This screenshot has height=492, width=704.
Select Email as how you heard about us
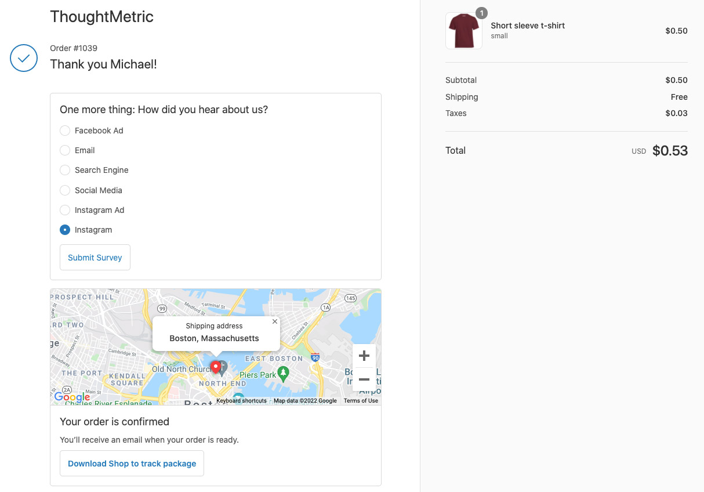[x=65, y=150]
